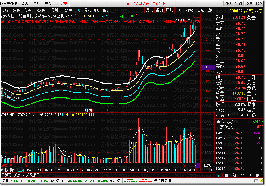Viewport: 266px width, 186px height.
Task: Click the top-right 资讯 button beside 交易
Action: [x=239, y=4]
